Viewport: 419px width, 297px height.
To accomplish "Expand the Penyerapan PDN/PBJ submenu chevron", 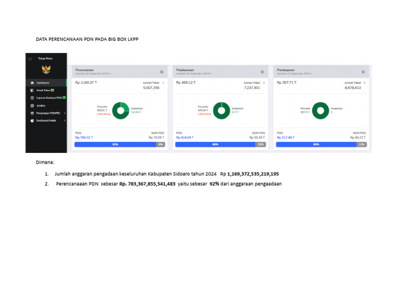I will pyautogui.click(x=65, y=113).
